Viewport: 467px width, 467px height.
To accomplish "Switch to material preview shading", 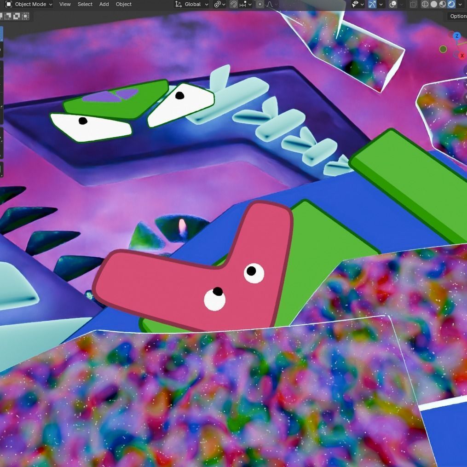I will point(443,4).
